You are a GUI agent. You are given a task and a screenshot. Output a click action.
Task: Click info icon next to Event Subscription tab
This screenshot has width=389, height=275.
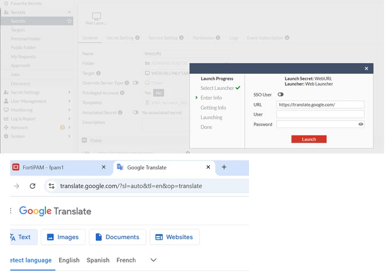287,38
